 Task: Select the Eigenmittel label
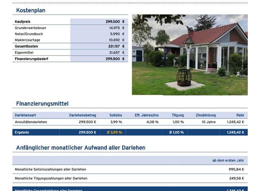(24, 53)
